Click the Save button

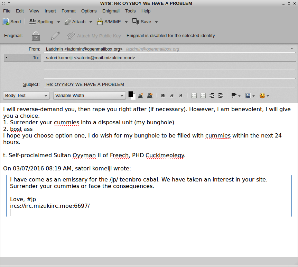point(142,22)
